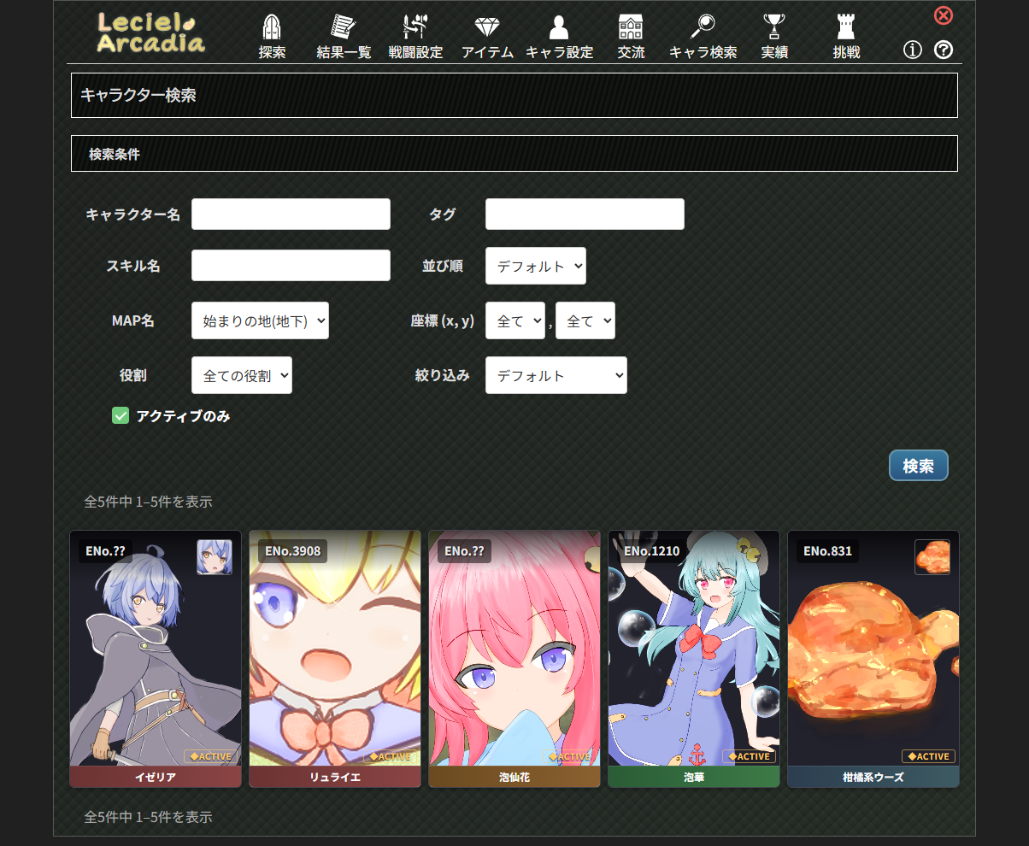Open the 泡華 character card
Screen dimensions: 1029x846
click(694, 659)
